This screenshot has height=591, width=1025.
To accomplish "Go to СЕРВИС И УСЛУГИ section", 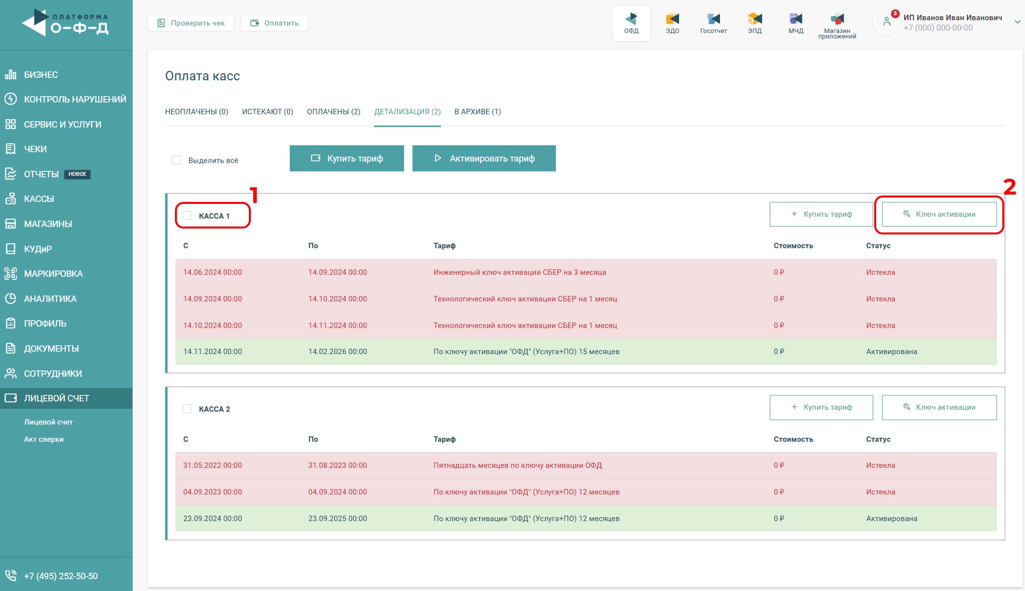I will [x=66, y=125].
